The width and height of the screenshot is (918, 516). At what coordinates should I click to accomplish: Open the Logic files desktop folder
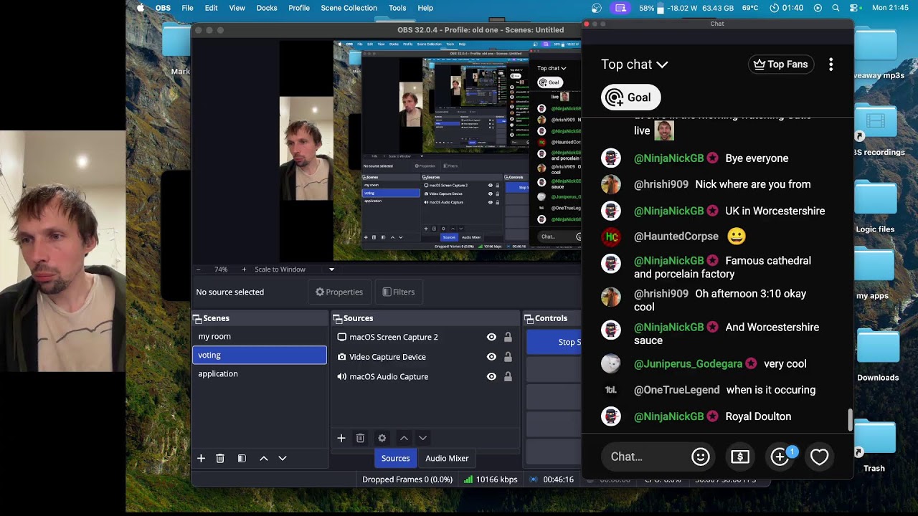[876, 208]
